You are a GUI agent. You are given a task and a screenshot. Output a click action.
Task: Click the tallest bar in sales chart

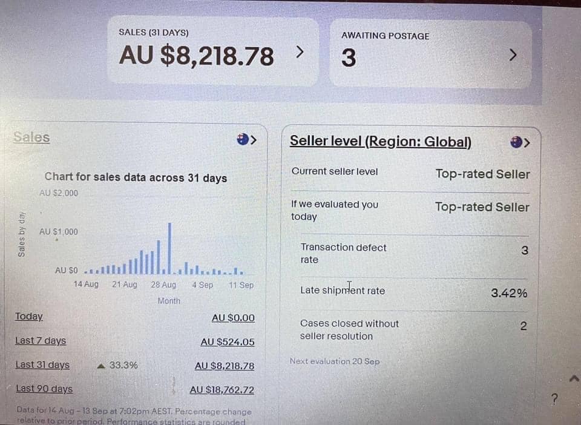click(x=169, y=248)
